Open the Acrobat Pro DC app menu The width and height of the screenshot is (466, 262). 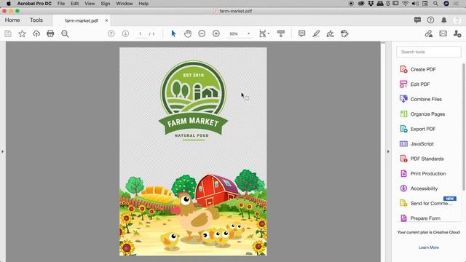[x=34, y=4]
